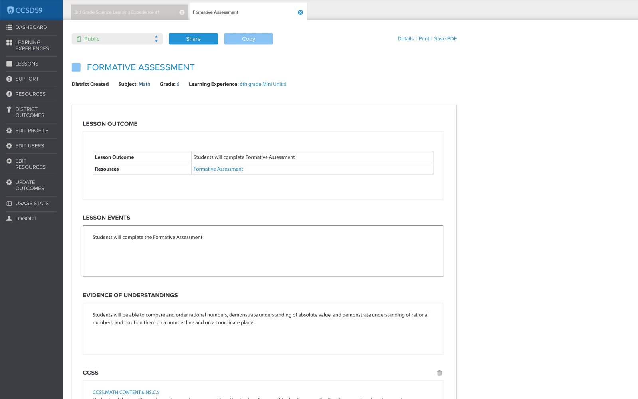Viewport: 638px width, 399px height.
Task: Click the District Outcomes figure icon
Action: pyautogui.click(x=9, y=109)
